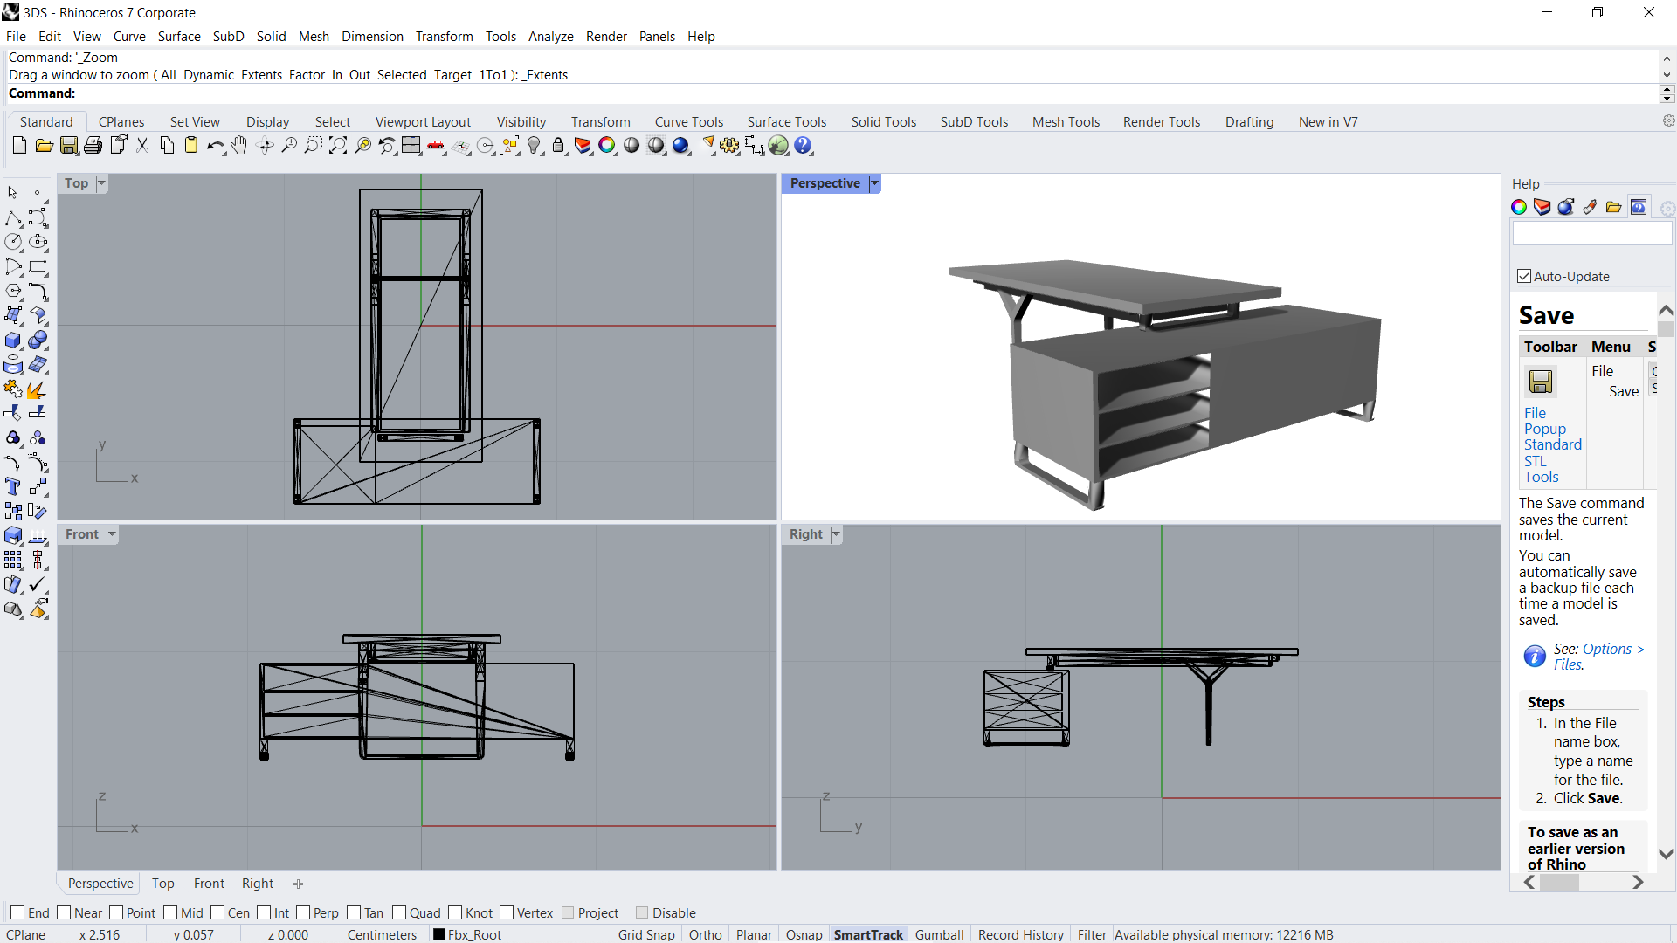The image size is (1677, 943).
Task: Activate the Pan view hand tool
Action: [240, 146]
